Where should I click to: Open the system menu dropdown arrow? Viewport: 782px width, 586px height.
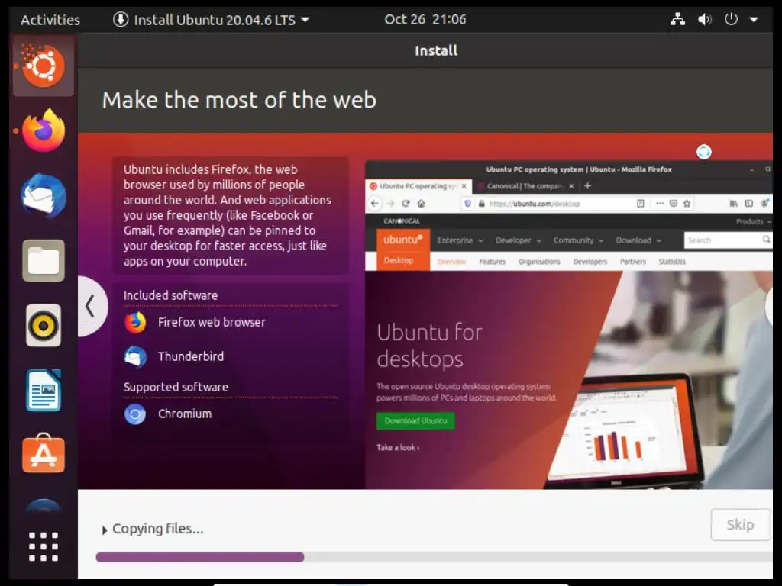754,19
